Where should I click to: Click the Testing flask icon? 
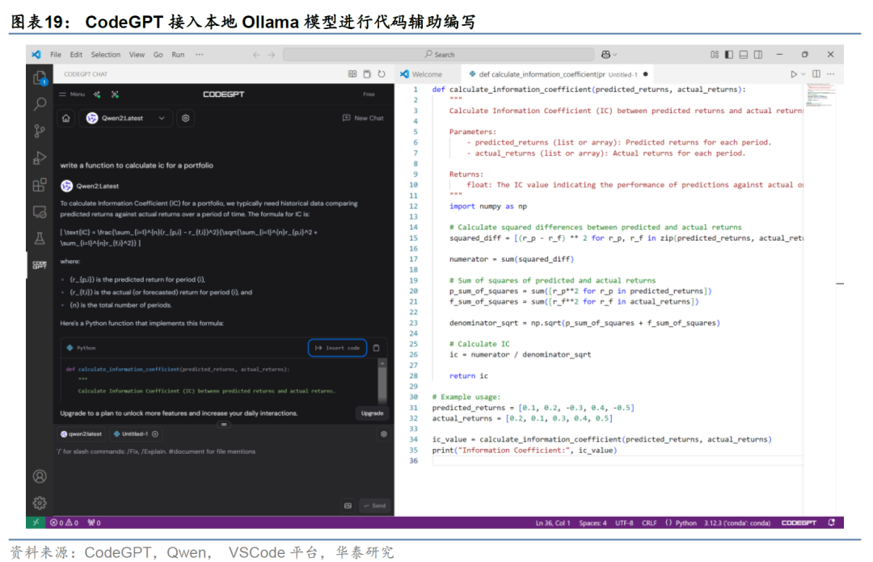[39, 239]
